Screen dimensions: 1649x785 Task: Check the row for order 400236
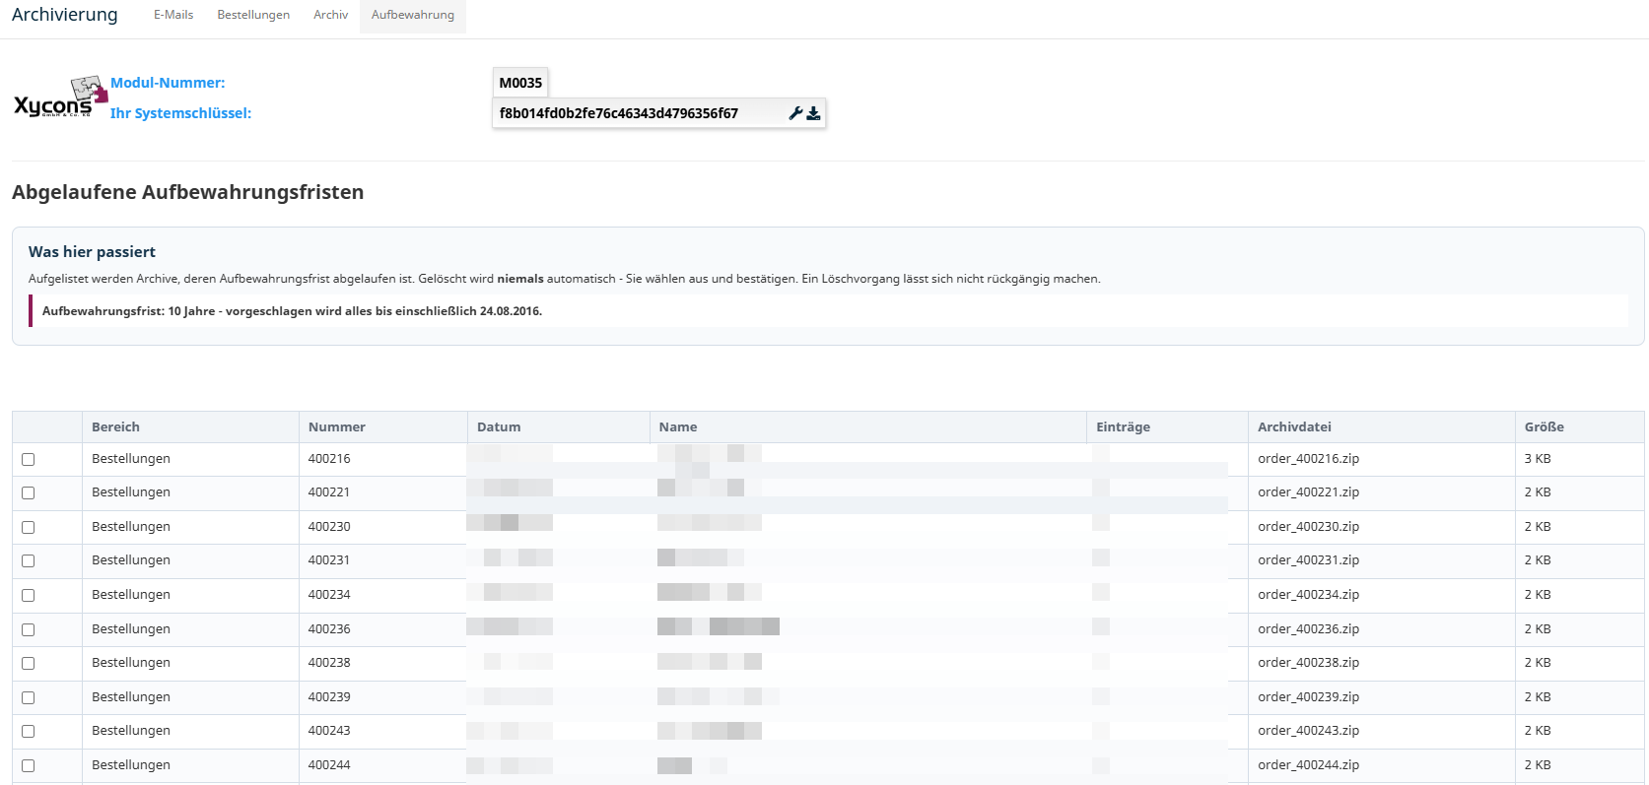(29, 629)
